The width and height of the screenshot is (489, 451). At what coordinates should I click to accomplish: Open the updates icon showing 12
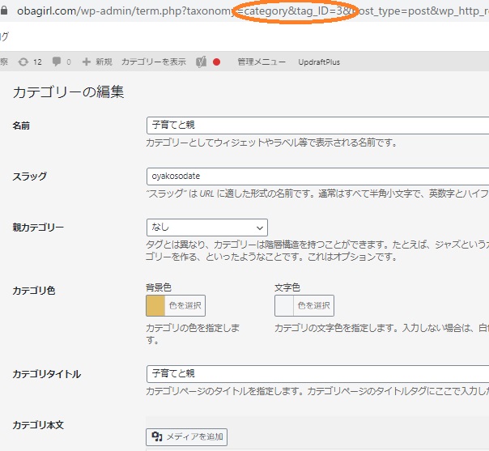[x=23, y=62]
